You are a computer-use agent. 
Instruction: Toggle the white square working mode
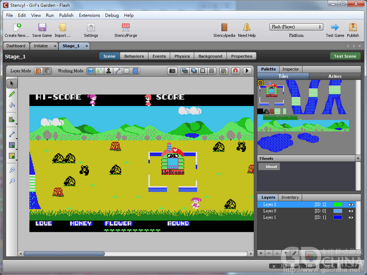[x=127, y=71]
